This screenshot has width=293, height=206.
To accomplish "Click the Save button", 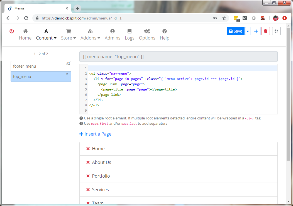I will [x=236, y=31].
